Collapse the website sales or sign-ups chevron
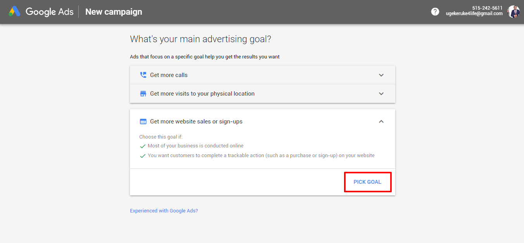Viewport: 524px width, 243px height. [381, 122]
